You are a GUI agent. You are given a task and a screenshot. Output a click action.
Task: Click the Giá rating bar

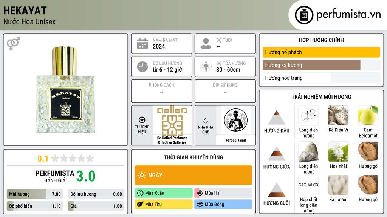(96, 206)
